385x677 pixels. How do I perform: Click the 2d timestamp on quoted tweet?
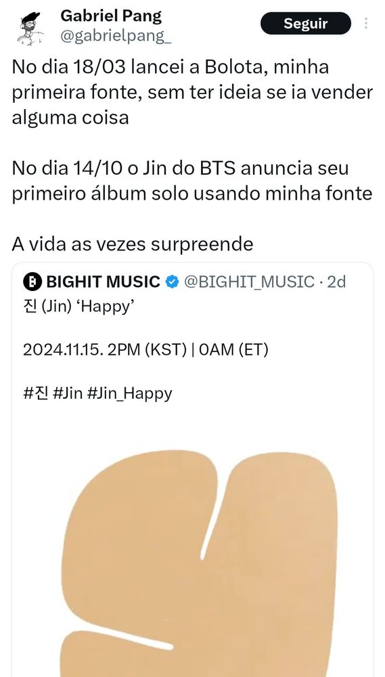click(x=336, y=282)
